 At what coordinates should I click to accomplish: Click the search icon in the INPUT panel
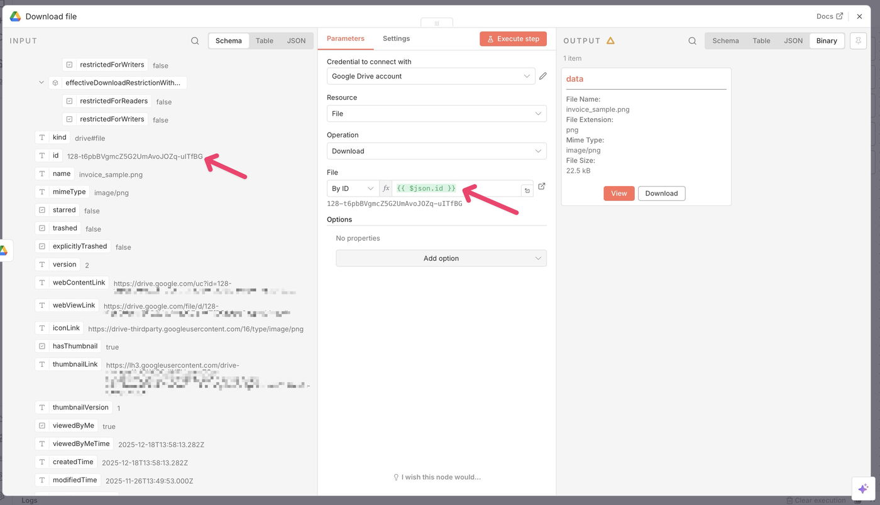point(195,41)
